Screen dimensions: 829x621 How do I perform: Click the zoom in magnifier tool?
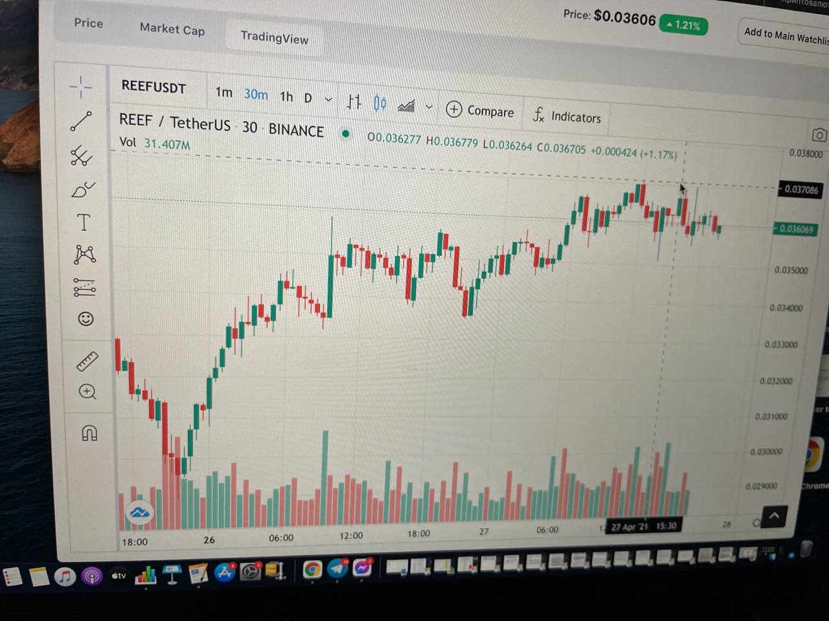coord(87,391)
